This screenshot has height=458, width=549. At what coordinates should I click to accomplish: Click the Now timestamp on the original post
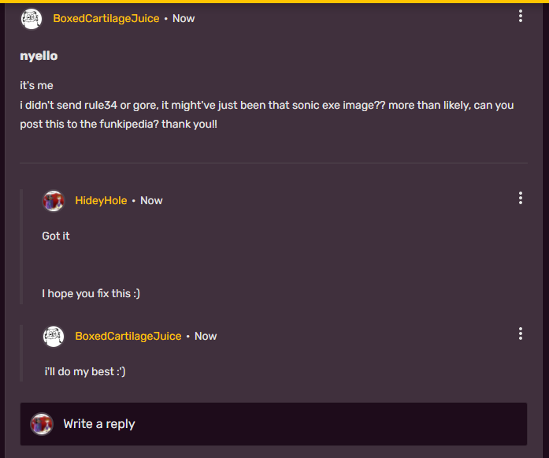pos(184,18)
